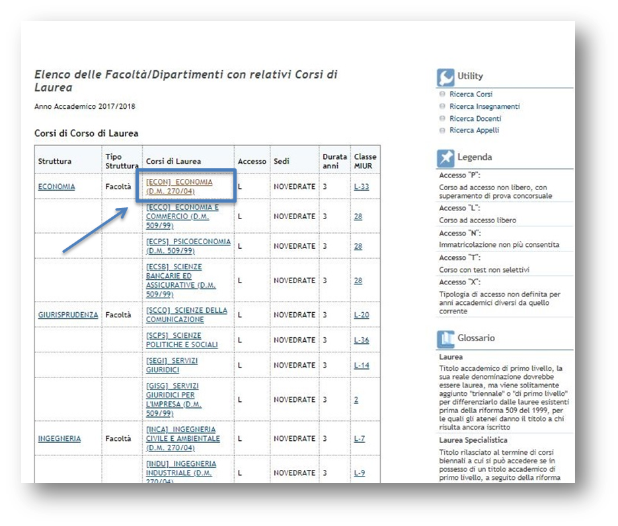Click class 28 link in PSICOECONOMIA row
Viewport: 618px width, 526px height.
point(358,246)
